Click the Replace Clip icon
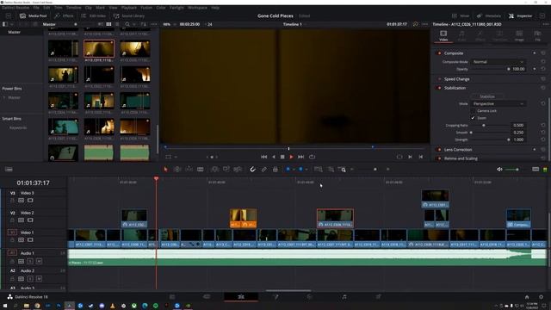The image size is (551, 310). (238, 170)
